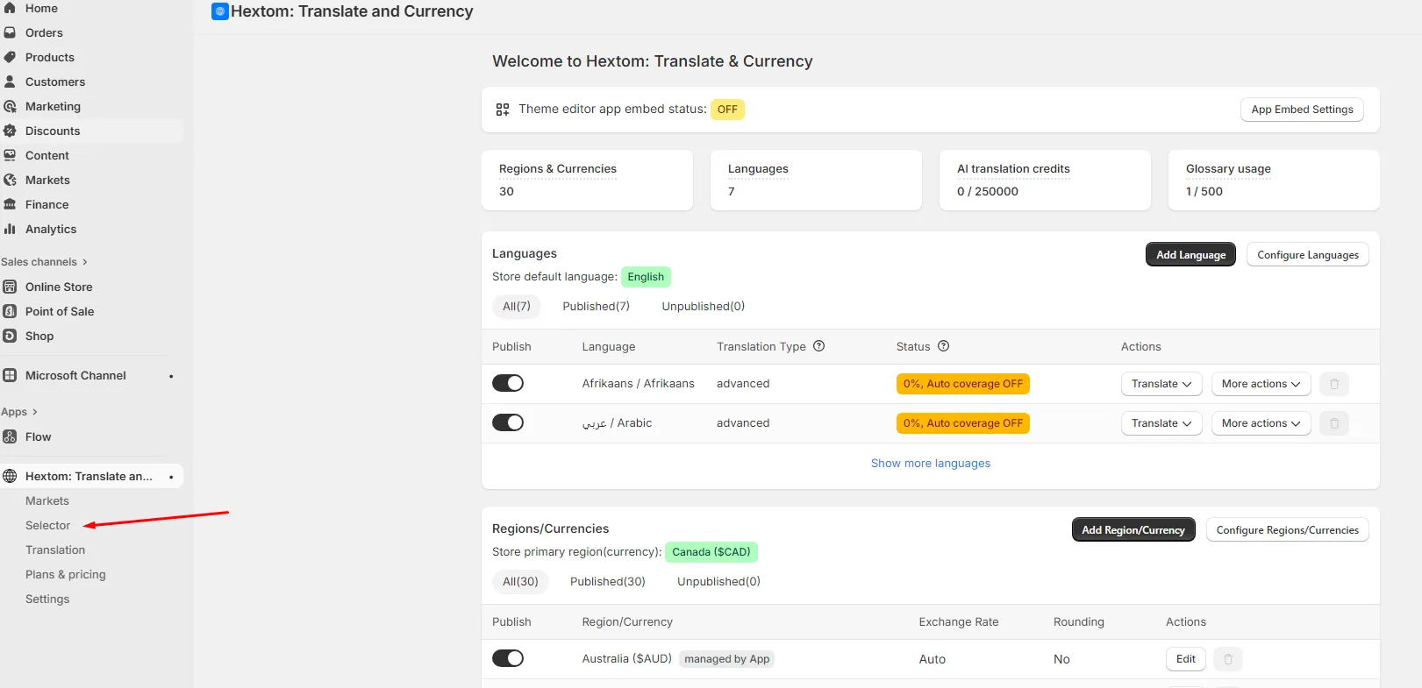Delete the Afrikaans language with trash icon
This screenshot has height=688, width=1422.
1334,384
